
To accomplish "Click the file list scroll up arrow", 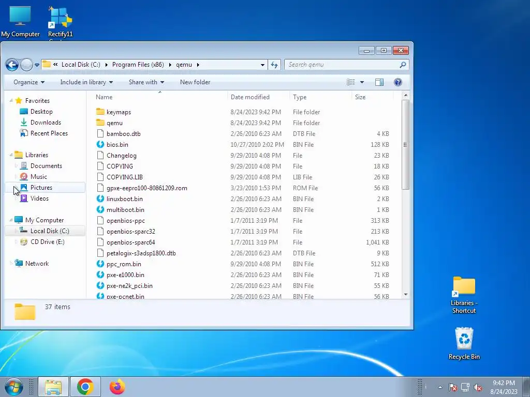I will tap(406, 96).
